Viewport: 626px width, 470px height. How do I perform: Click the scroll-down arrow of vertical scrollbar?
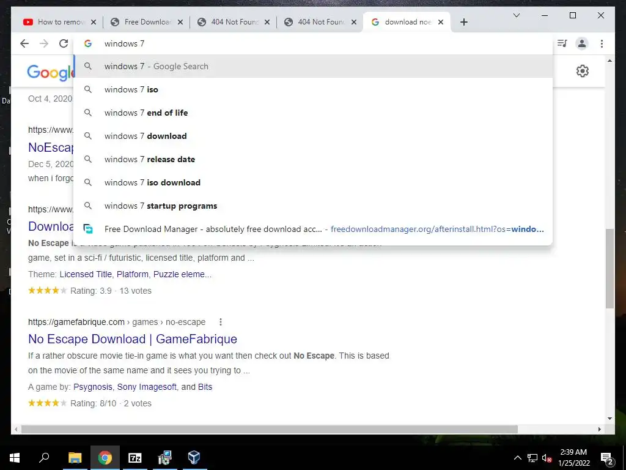tap(609, 419)
